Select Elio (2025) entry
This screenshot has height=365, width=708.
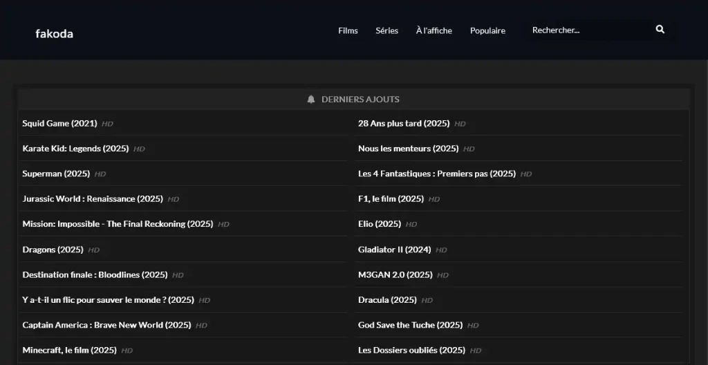(380, 224)
